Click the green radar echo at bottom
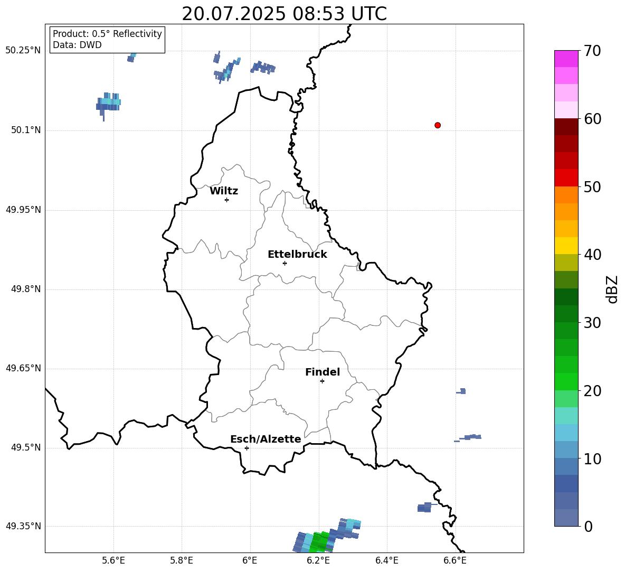The width and height of the screenshot is (625, 571). tap(319, 542)
